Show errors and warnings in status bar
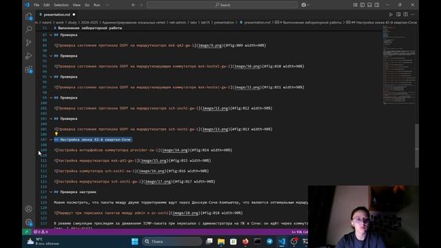 coord(41,232)
